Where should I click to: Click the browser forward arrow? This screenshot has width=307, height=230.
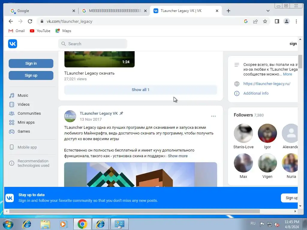click(x=20, y=21)
